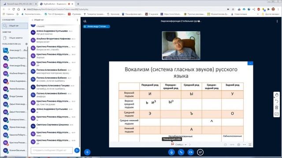The width and height of the screenshot is (282, 158).
Task: Open the Хрономер bookmark link
Action: click(x=113, y=14)
